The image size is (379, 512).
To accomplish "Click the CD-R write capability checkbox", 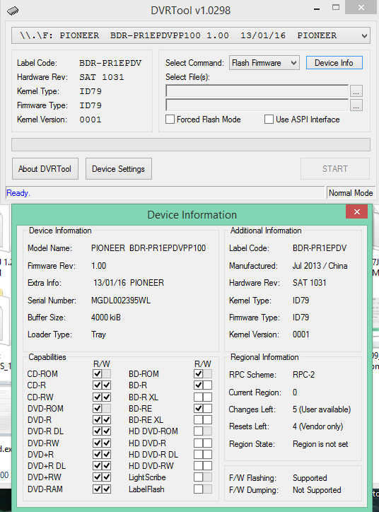I will pos(107,385).
